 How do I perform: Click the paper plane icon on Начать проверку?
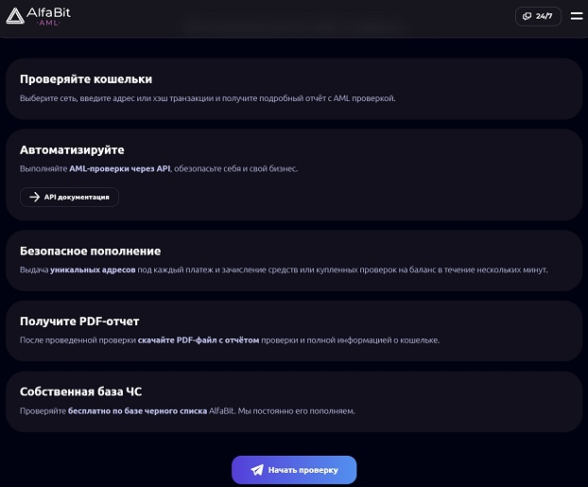tap(257, 470)
